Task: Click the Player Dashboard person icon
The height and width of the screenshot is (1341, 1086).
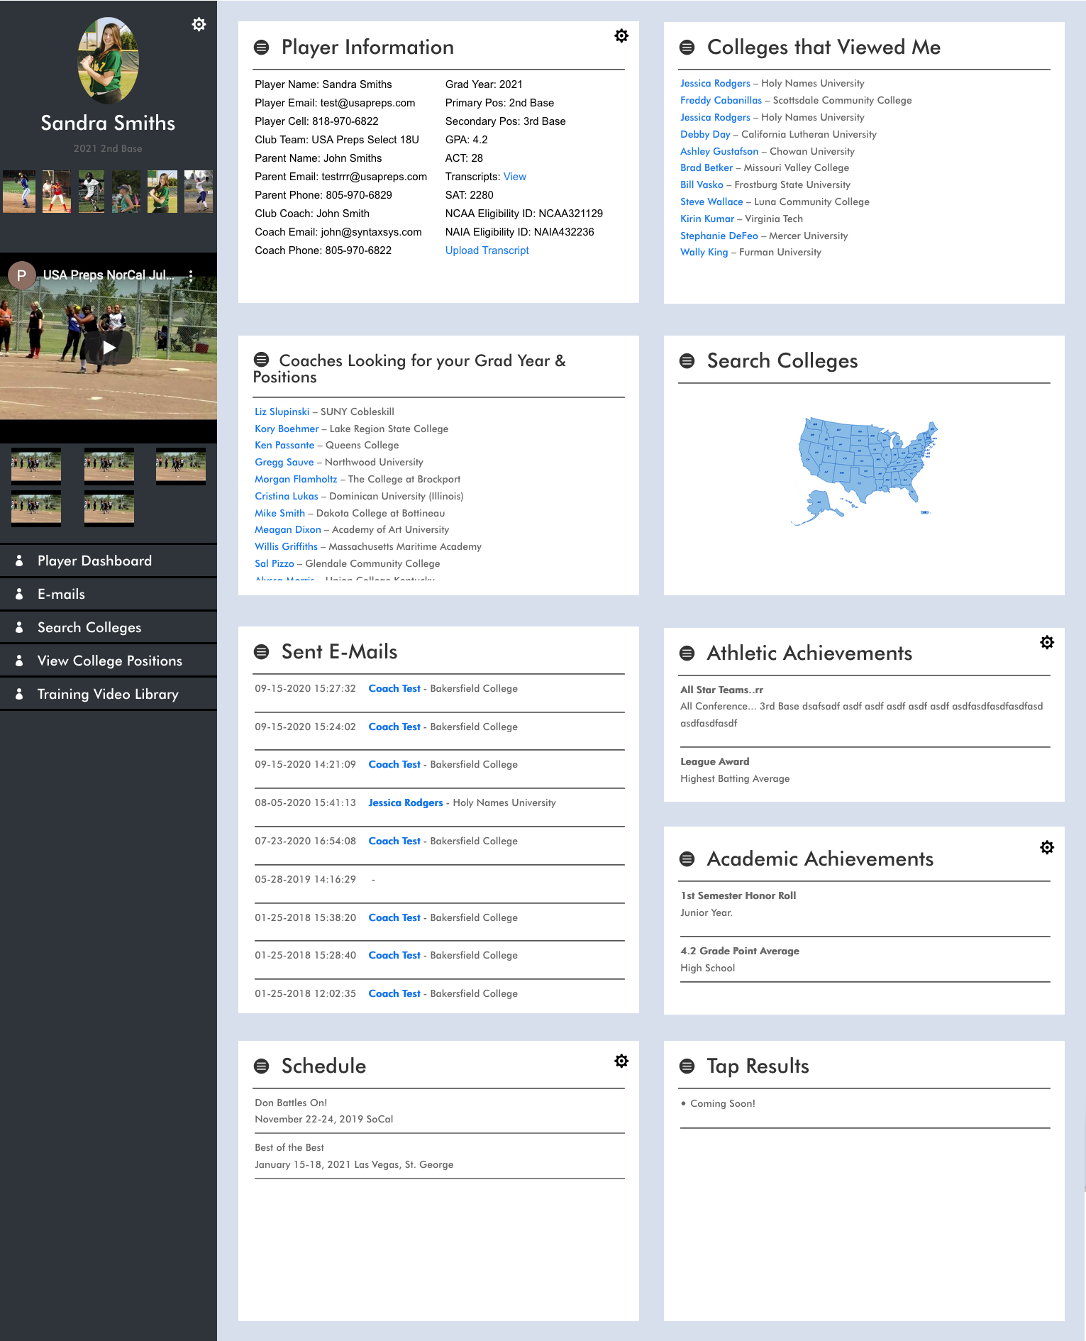Action: click(x=19, y=561)
